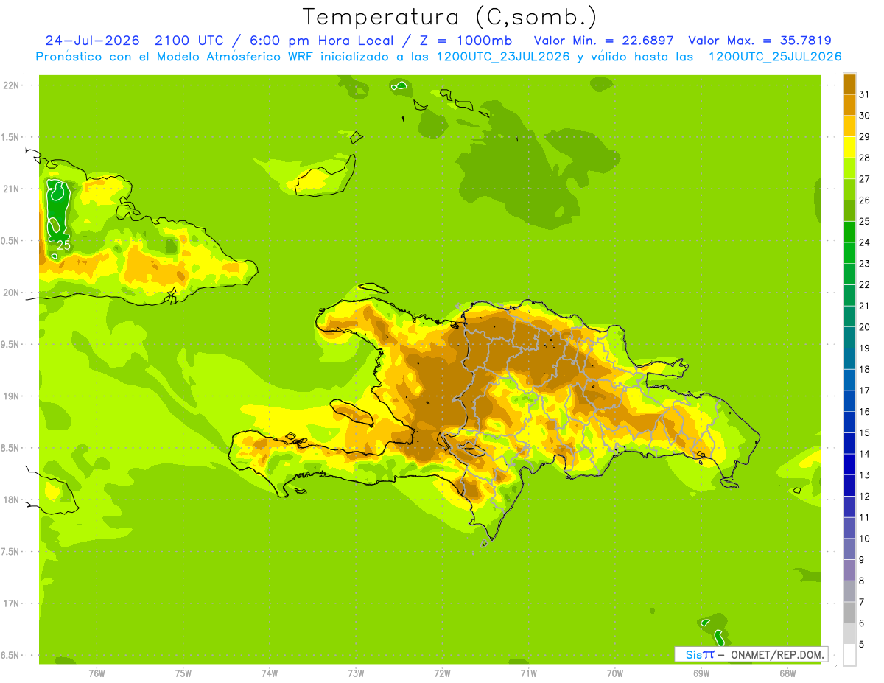Click the "74W" longitude label
Screen dimensions: 884x683
tap(270, 673)
